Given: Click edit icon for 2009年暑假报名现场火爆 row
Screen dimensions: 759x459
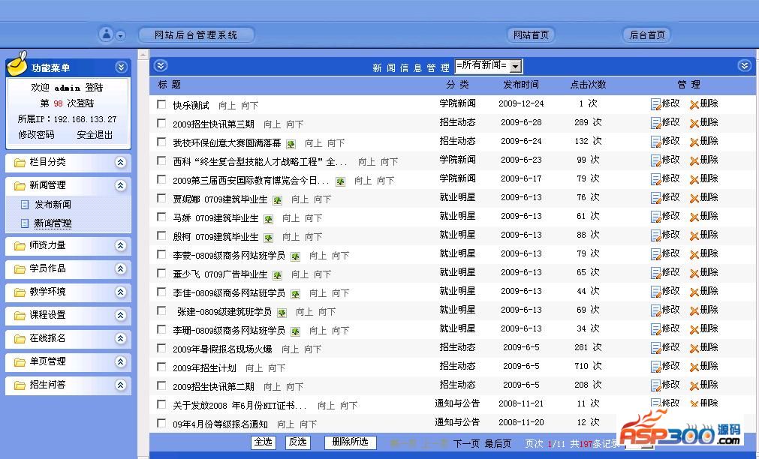Looking at the screenshot, I should pyautogui.click(x=655, y=348).
